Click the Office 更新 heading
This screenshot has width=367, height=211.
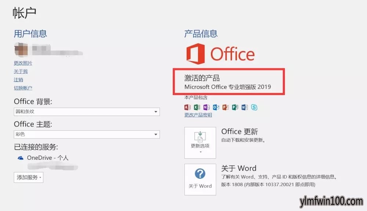(x=239, y=132)
